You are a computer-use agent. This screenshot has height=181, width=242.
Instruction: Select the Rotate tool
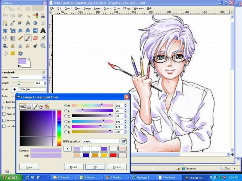point(5,31)
